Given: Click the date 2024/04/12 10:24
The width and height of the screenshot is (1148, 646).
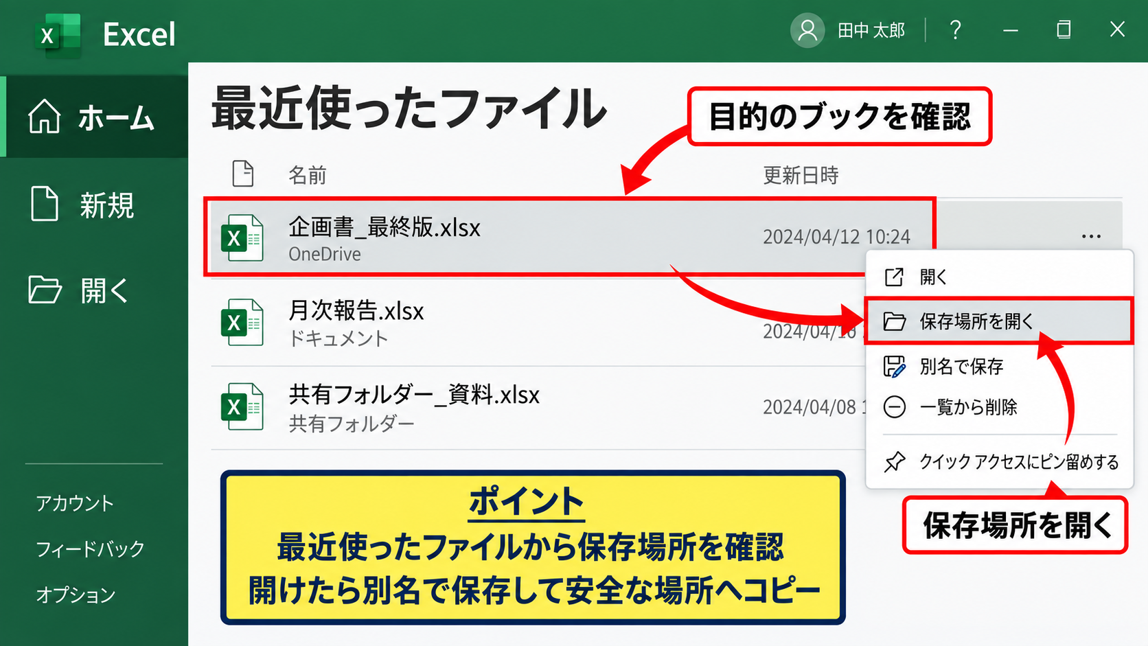Looking at the screenshot, I should pos(836,237).
